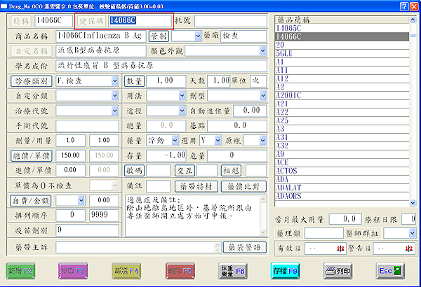
Task: Expand the 診療類別 F.檢查 dropdown
Action: (115, 80)
